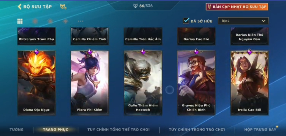The height and width of the screenshot is (136, 286).
Task: Open the Bậc sort dropdown
Action: point(243,21)
